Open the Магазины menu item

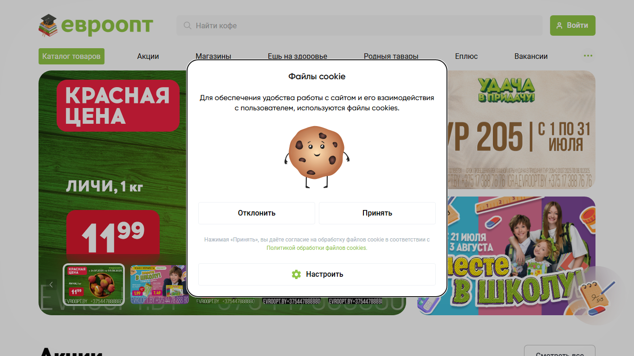pyautogui.click(x=213, y=57)
